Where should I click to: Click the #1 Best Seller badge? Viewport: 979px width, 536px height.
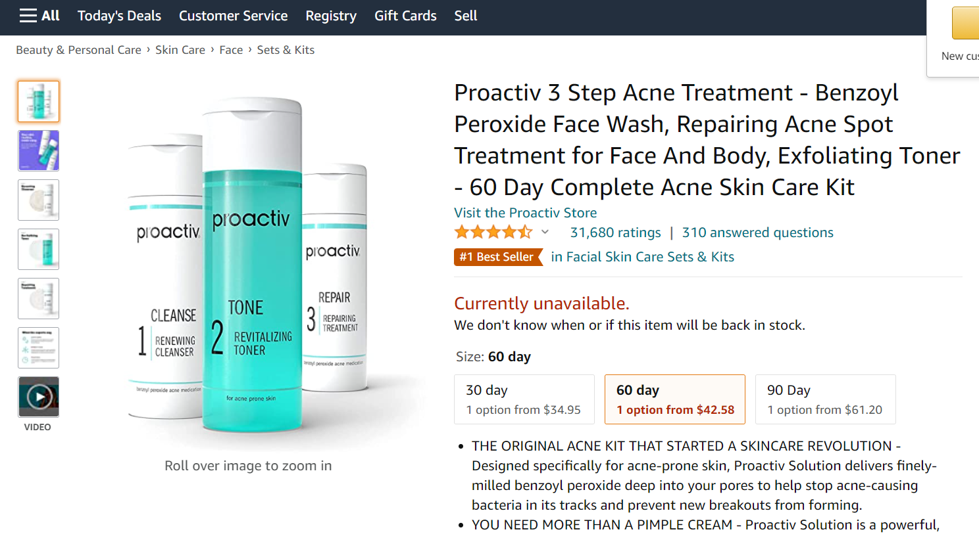tap(497, 257)
